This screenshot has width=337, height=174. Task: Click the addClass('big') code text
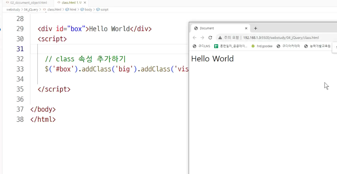coord(109,69)
